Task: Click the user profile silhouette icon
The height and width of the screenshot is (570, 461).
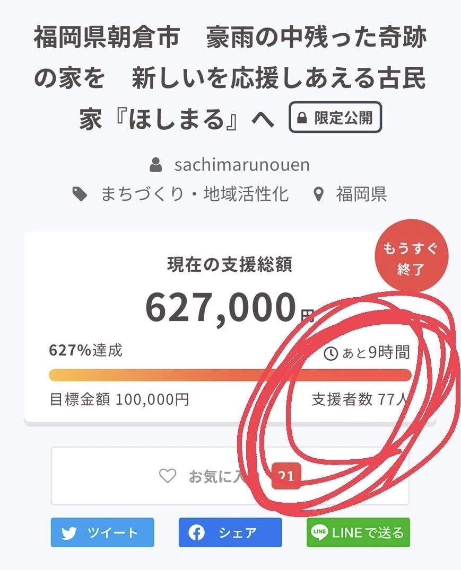Action: (x=156, y=165)
